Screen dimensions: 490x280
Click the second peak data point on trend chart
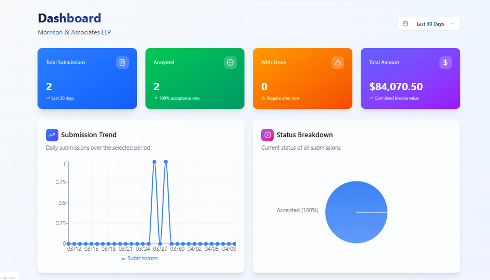tap(166, 162)
